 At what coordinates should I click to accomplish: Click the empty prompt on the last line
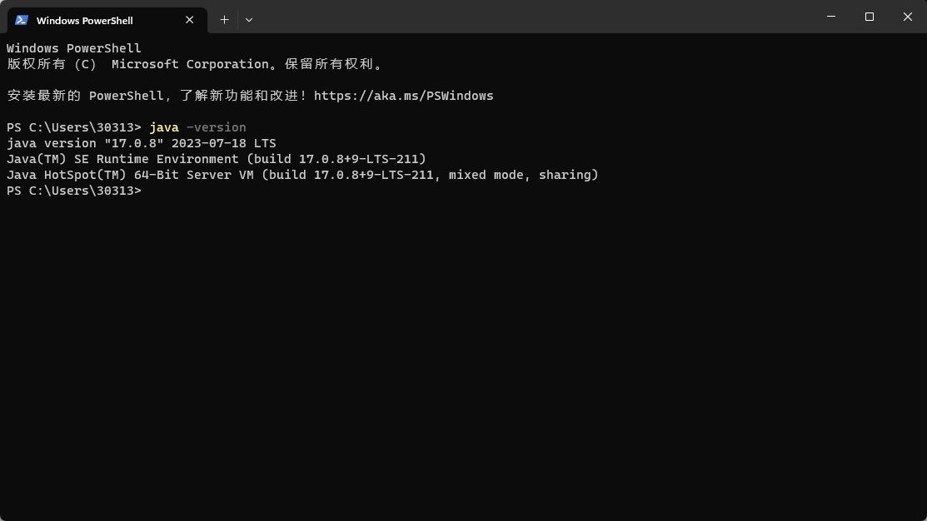click(152, 191)
